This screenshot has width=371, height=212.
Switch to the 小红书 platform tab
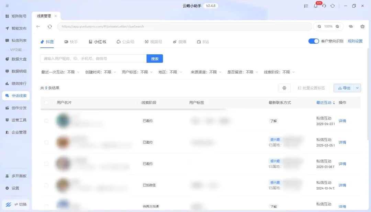(x=97, y=42)
